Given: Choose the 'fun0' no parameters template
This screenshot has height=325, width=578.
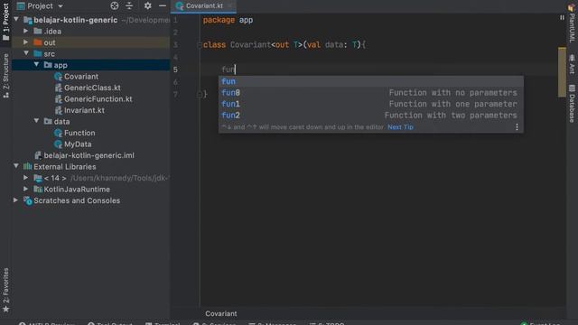Looking at the screenshot, I should coord(371,92).
